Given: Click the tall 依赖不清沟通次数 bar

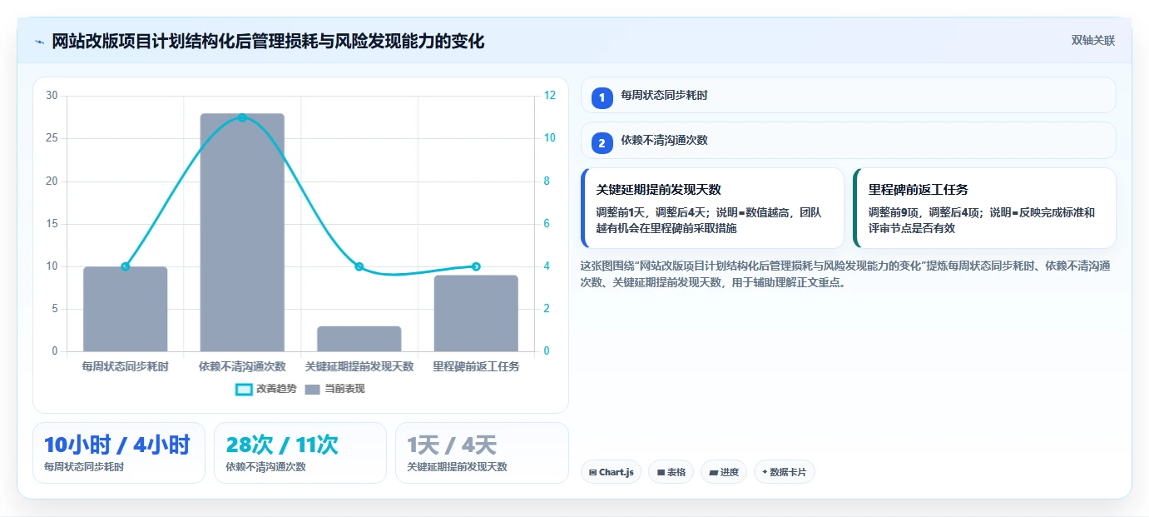Looking at the screenshot, I should [x=242, y=232].
